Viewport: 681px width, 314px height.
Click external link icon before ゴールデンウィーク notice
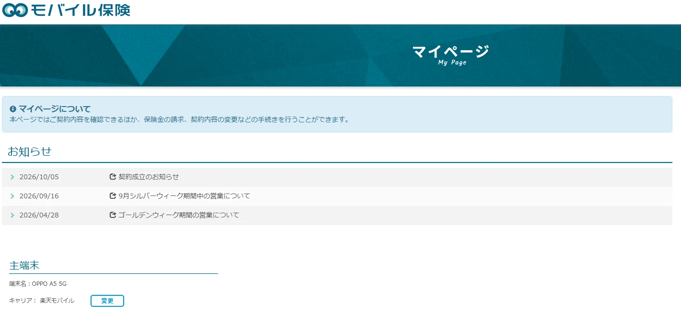pos(113,215)
